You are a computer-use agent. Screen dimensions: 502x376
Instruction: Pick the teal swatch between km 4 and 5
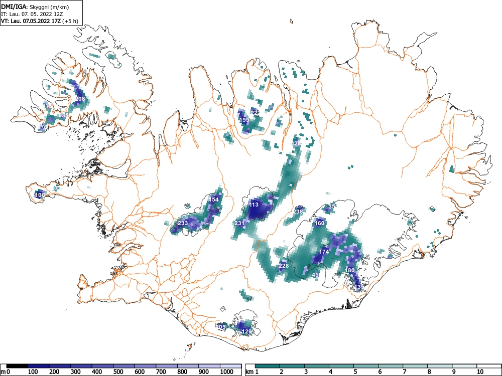pos(341,366)
